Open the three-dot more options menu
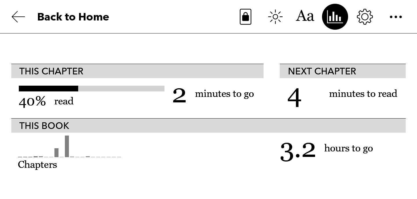This screenshot has height=199, width=417. point(396,17)
